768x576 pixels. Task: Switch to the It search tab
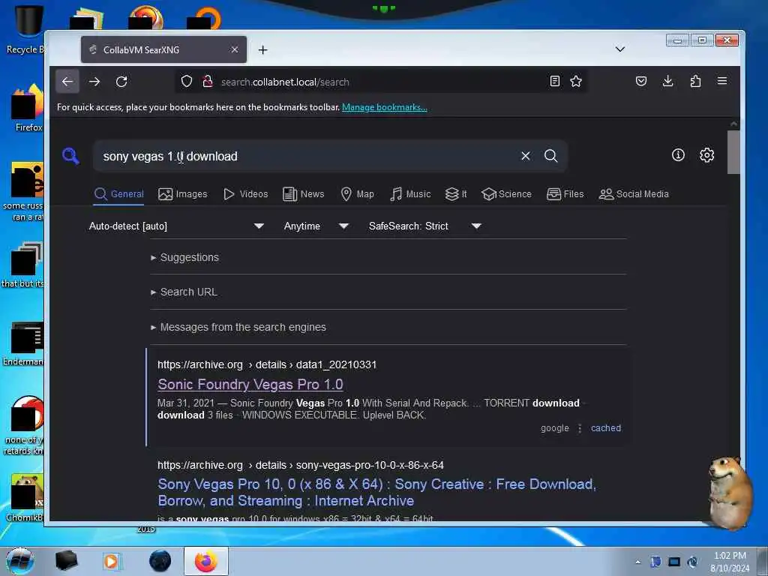tap(456, 194)
